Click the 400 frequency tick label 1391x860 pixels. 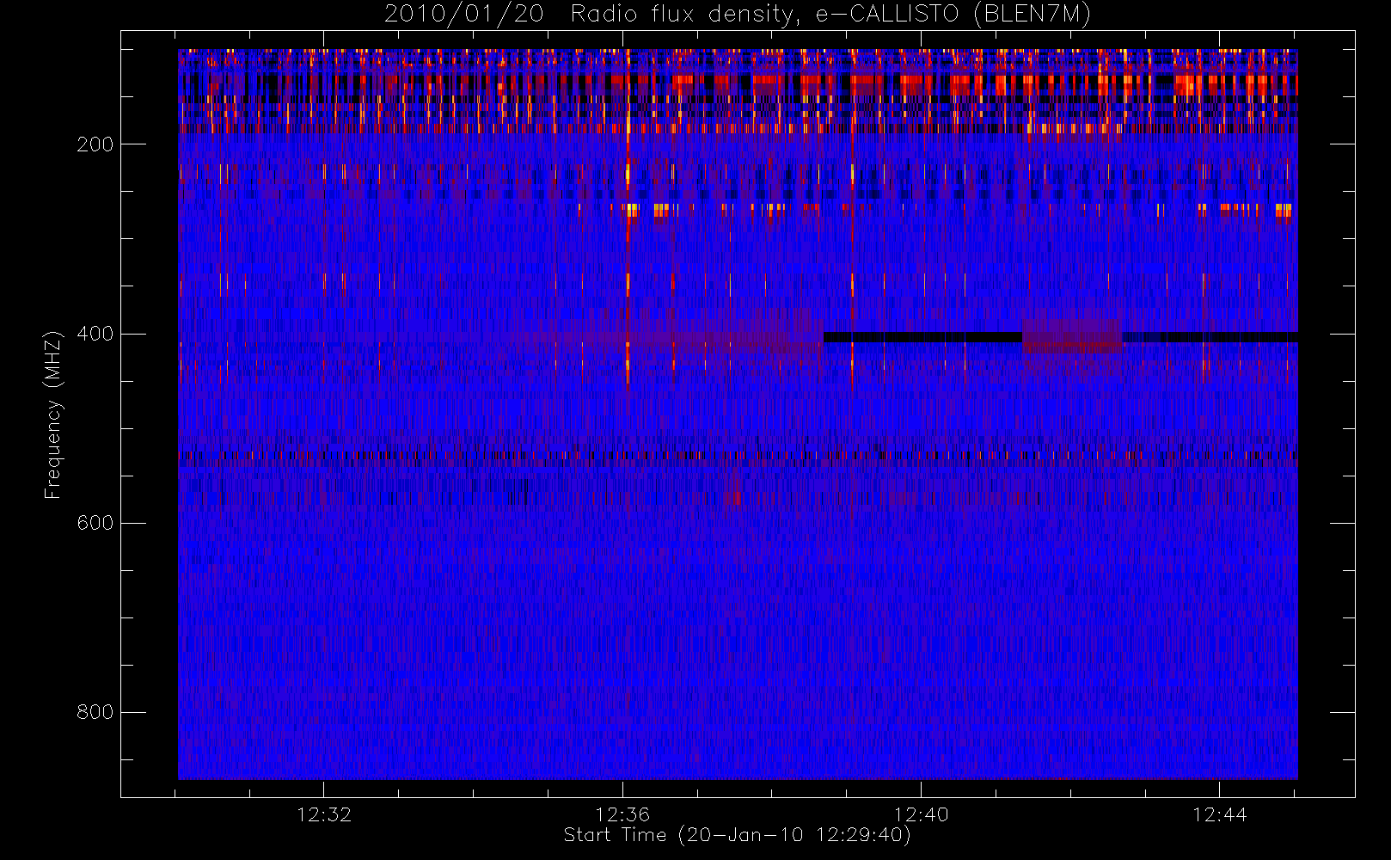coord(95,334)
